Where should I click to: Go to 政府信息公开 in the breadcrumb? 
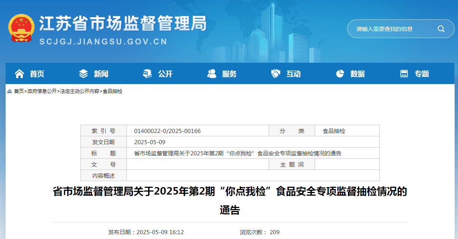pyautogui.click(x=42, y=91)
